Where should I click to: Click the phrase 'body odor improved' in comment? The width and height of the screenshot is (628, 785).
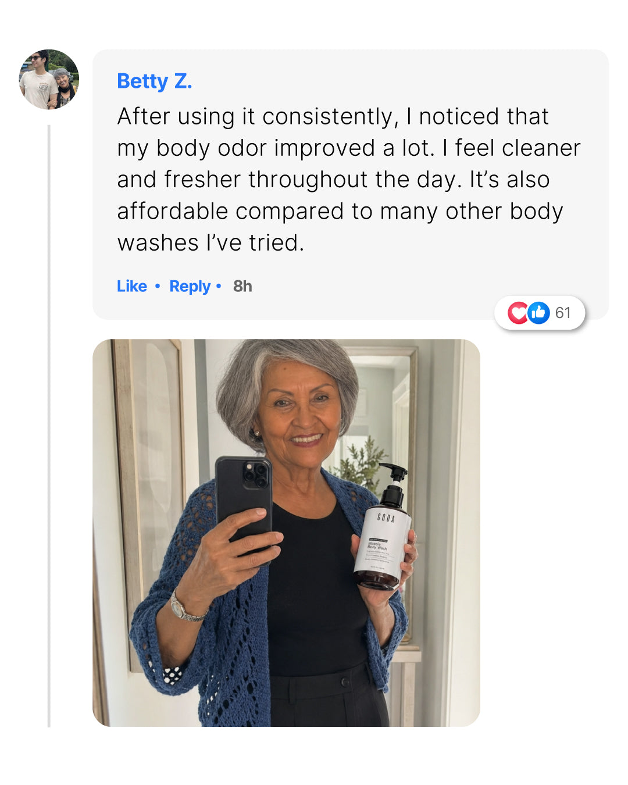(266, 148)
